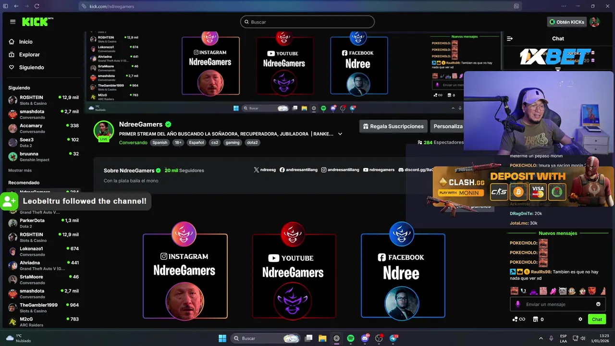Image resolution: width=615 pixels, height=346 pixels.
Task: Click the Buscar search field
Action: click(307, 22)
